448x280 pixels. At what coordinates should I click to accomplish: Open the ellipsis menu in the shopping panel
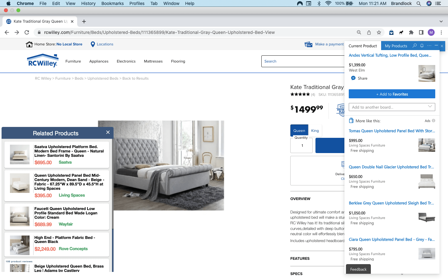(429, 45)
